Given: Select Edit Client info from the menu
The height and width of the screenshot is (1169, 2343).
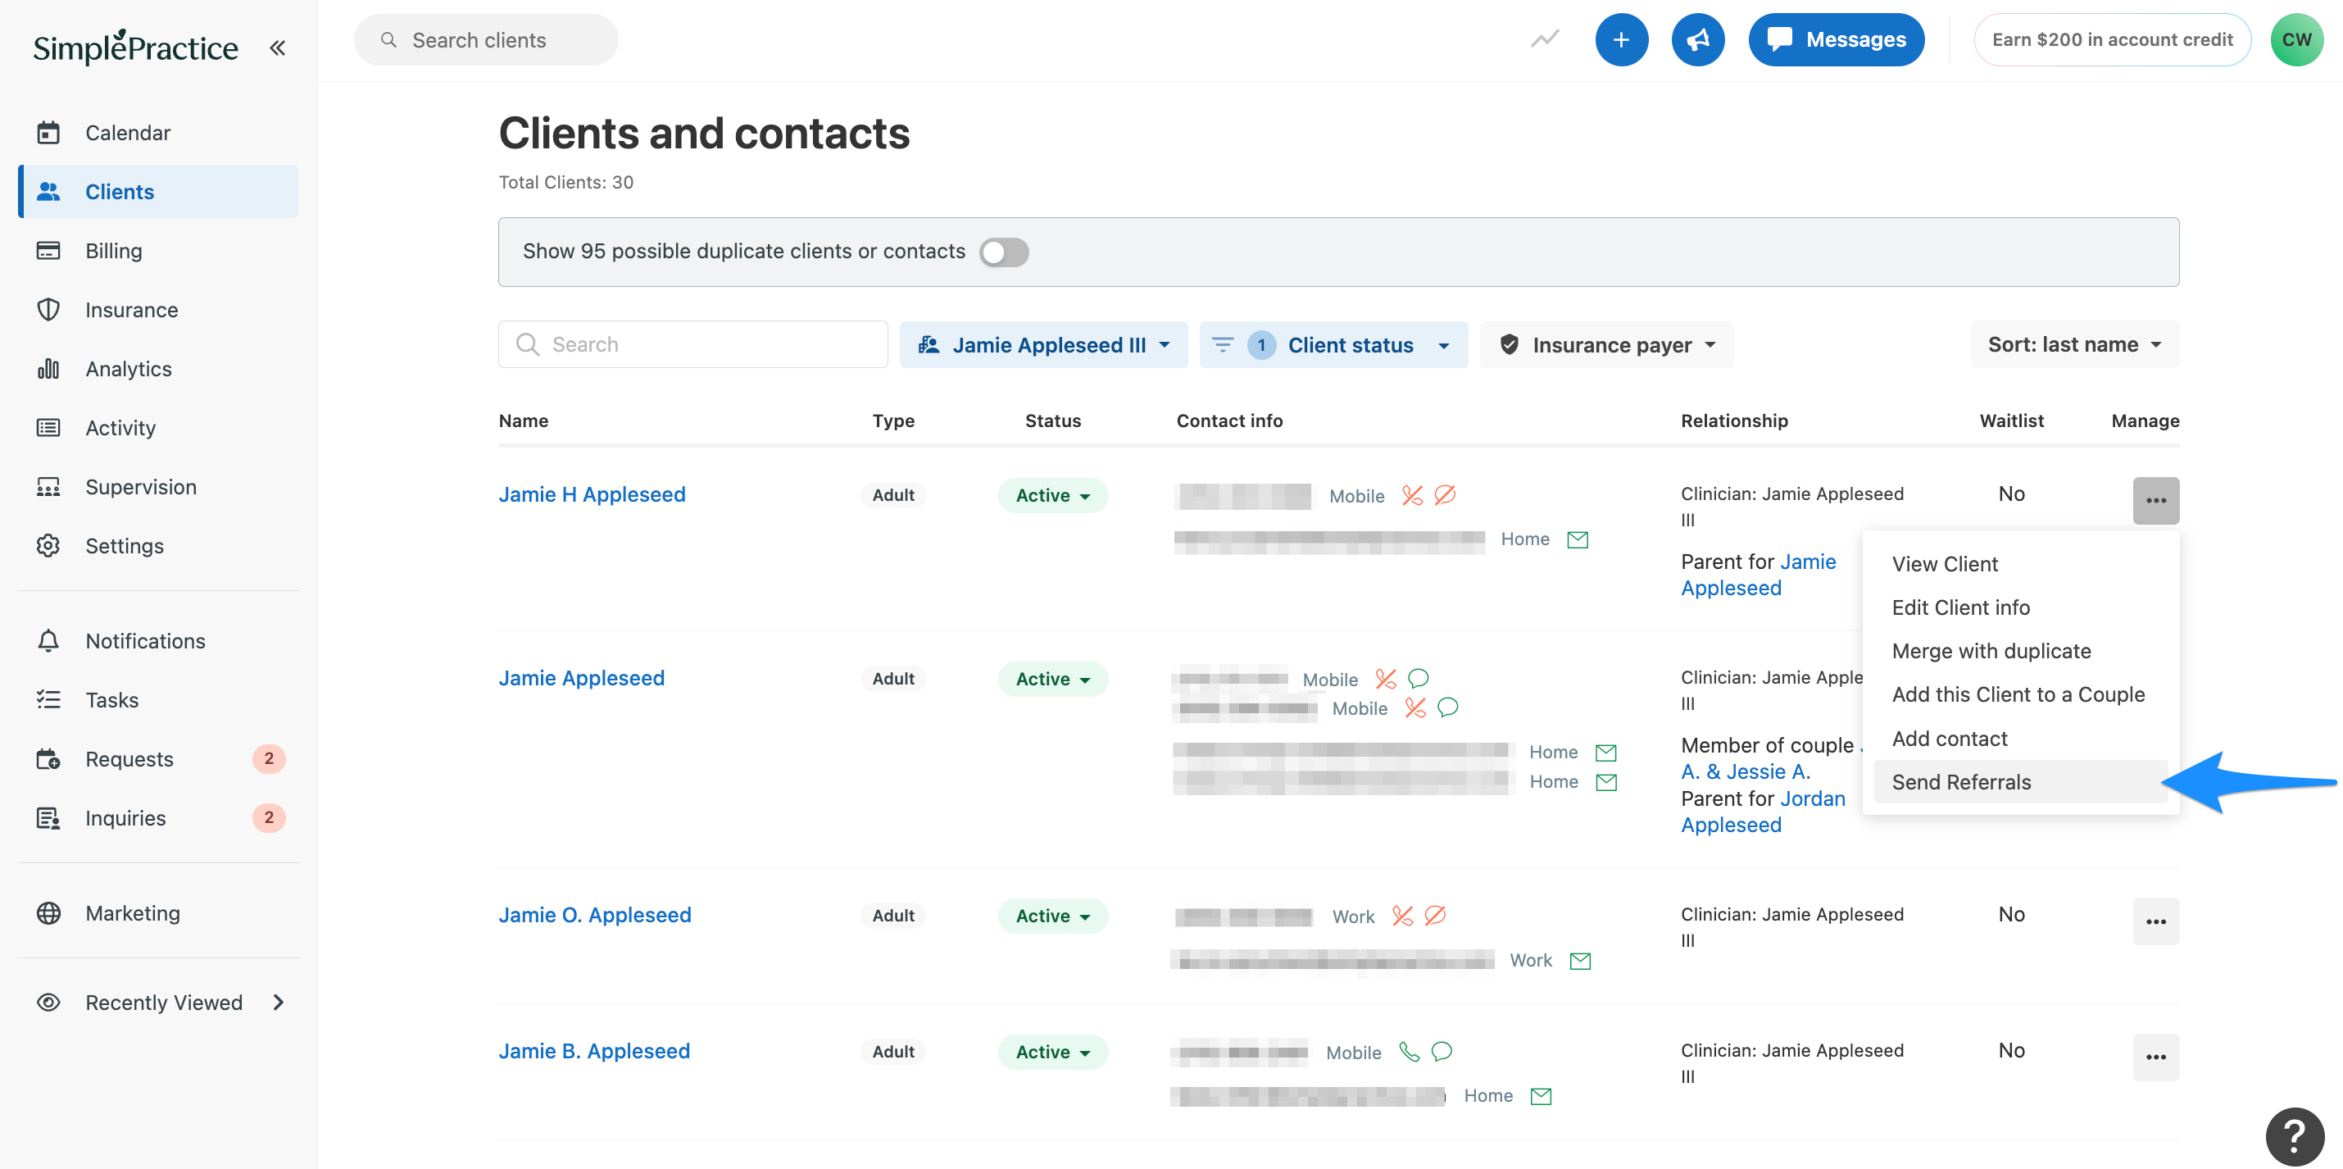Looking at the screenshot, I should pyautogui.click(x=2019, y=607).
